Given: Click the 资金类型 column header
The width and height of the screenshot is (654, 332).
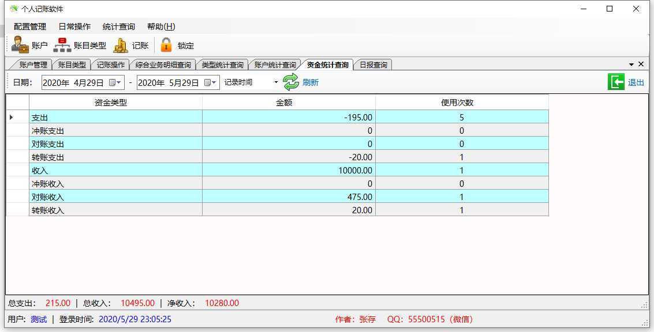Looking at the screenshot, I should point(115,103).
